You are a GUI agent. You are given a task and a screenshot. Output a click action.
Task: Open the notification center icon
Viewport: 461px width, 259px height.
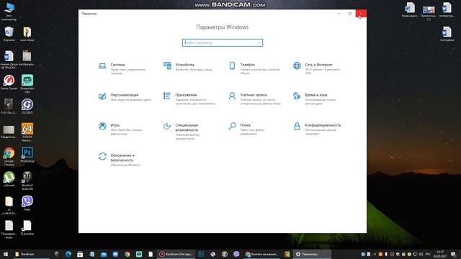tap(453, 254)
